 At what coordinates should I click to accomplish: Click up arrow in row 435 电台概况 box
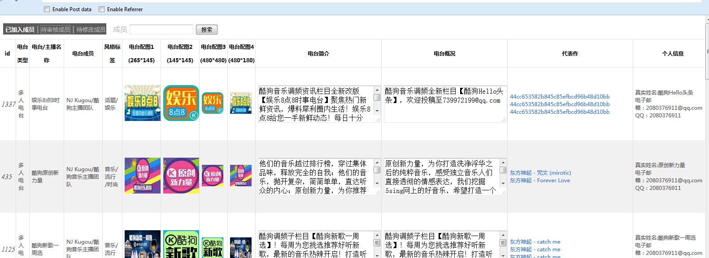click(503, 163)
